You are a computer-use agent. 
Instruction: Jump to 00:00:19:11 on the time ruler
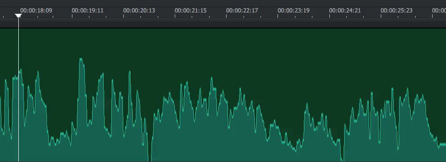(x=88, y=11)
